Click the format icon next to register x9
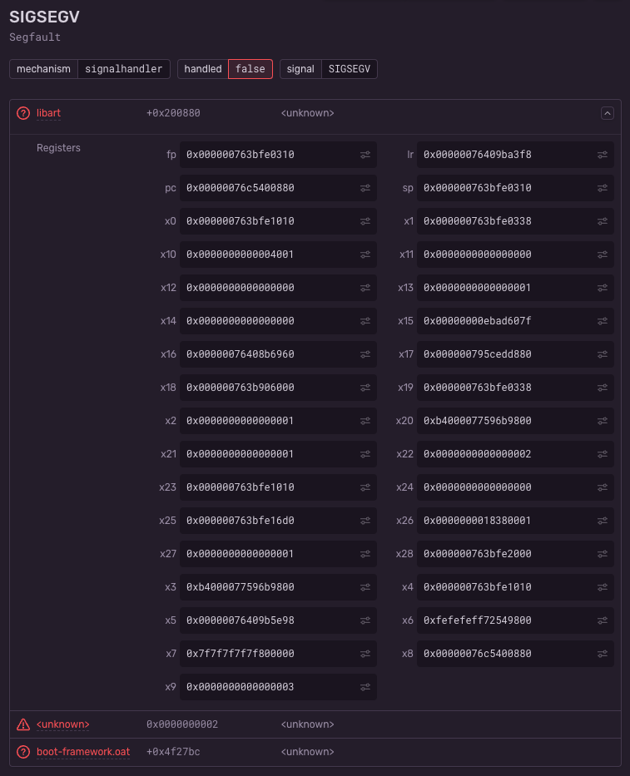630x776 pixels. tap(365, 687)
